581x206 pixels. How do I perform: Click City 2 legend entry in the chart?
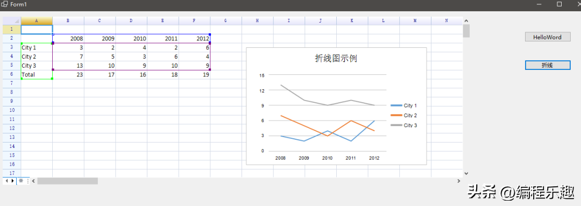[404, 116]
